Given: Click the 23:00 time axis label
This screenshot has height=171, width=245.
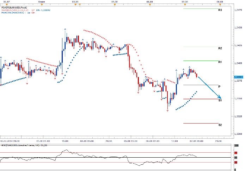Looking at the screenshot, I should 219,141.
